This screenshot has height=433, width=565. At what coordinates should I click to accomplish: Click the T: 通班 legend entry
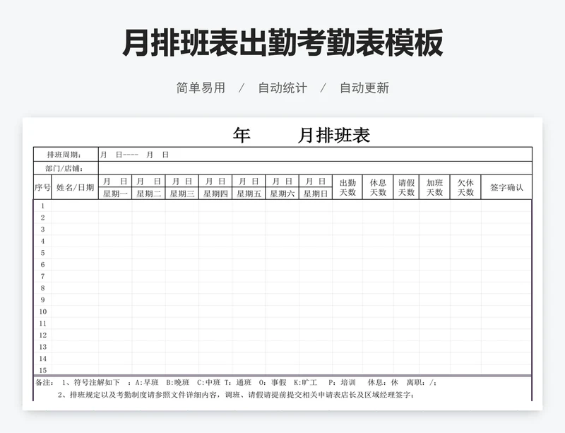pos(238,383)
